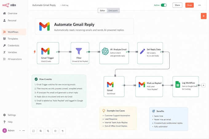Click the text 'Out of Office Smart Replies'

(x=116, y=126)
